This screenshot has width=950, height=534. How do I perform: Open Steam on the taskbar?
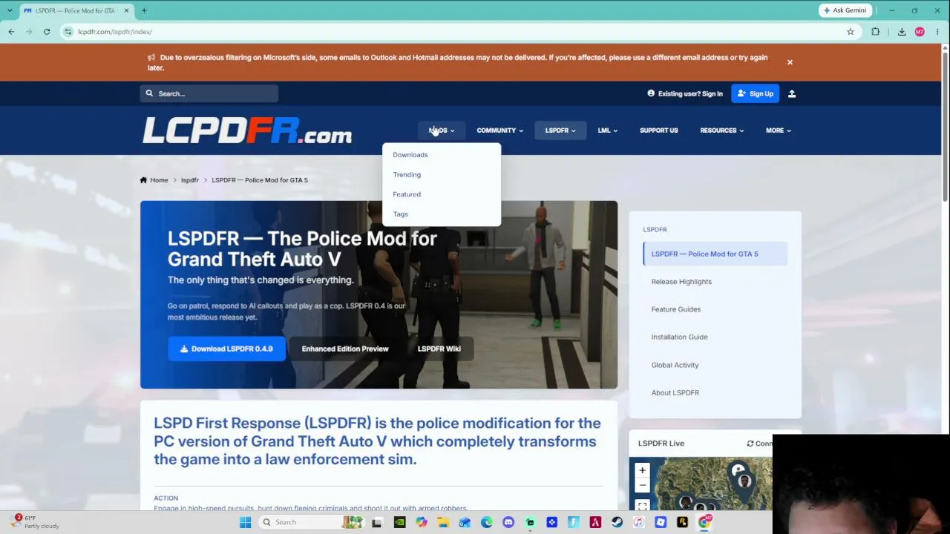click(617, 522)
